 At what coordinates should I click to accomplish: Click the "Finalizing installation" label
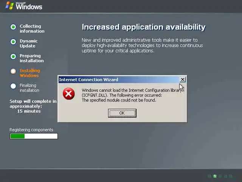[29, 88]
